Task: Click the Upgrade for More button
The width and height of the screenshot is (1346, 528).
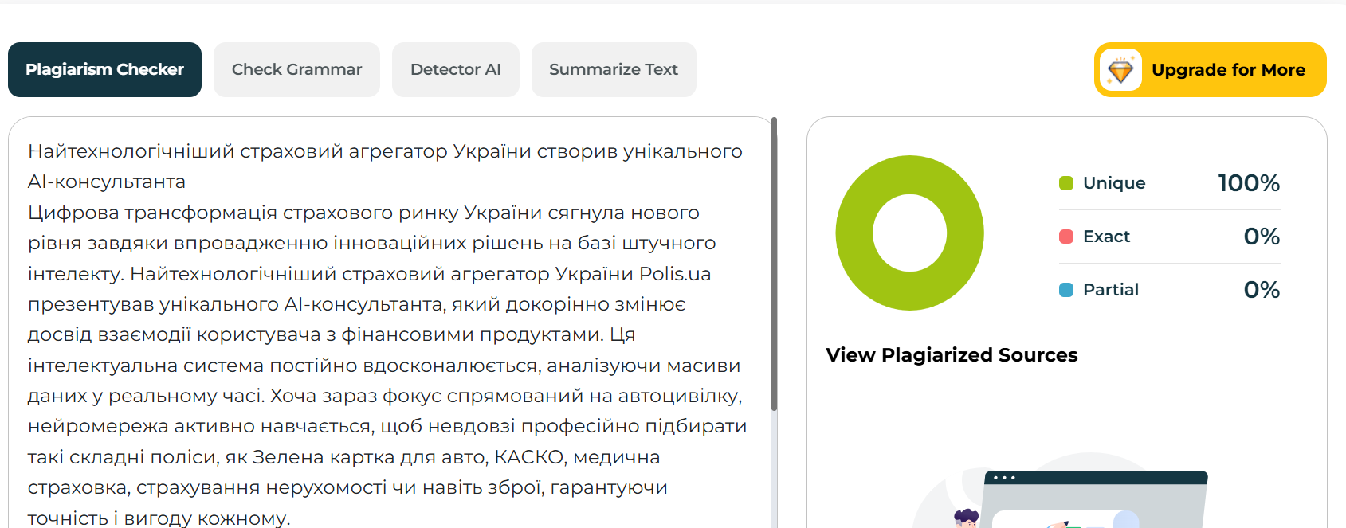Action: pyautogui.click(x=1210, y=69)
